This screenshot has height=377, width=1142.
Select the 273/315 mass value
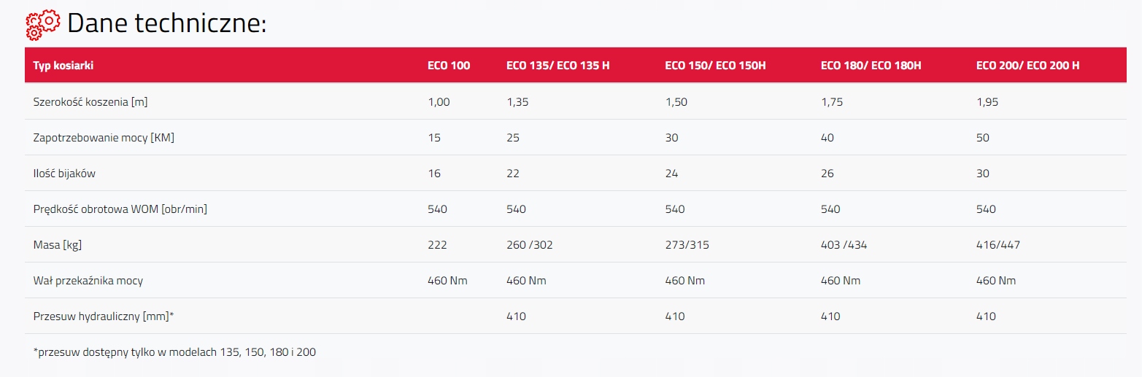(x=687, y=245)
